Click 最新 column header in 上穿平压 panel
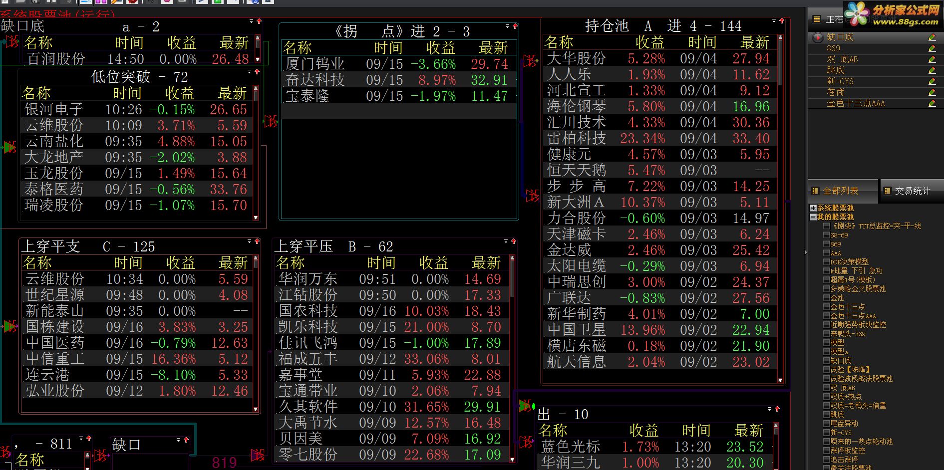This screenshot has height=470, width=944. 486,263
